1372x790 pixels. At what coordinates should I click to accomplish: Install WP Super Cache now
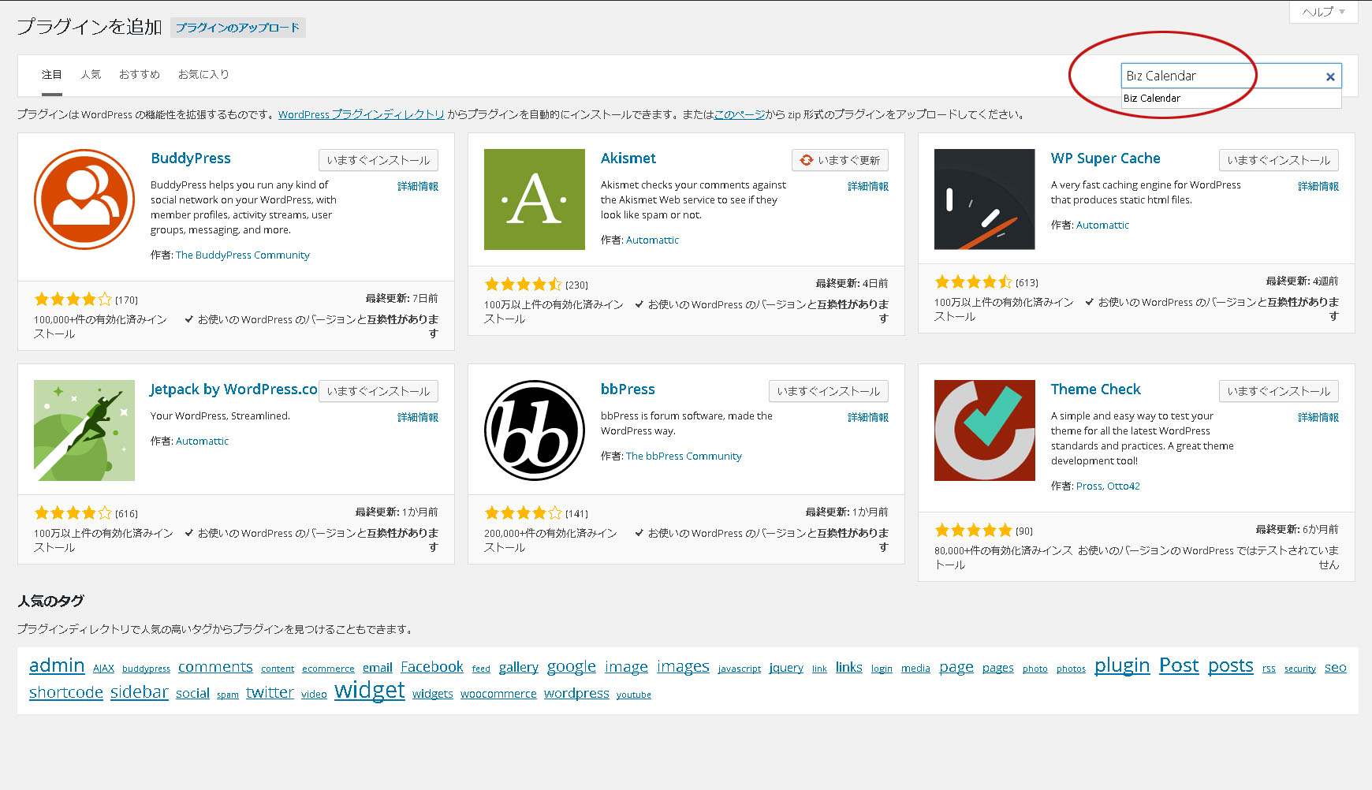(1279, 160)
